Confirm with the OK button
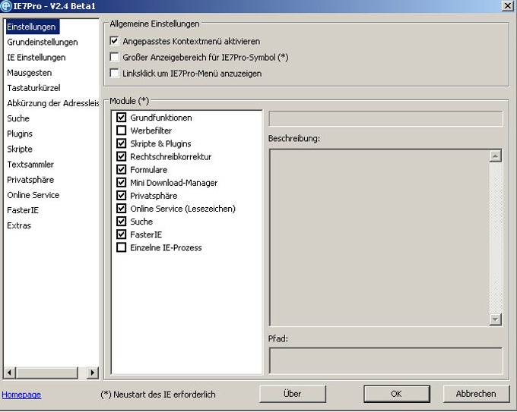The image size is (517, 412). 397,394
